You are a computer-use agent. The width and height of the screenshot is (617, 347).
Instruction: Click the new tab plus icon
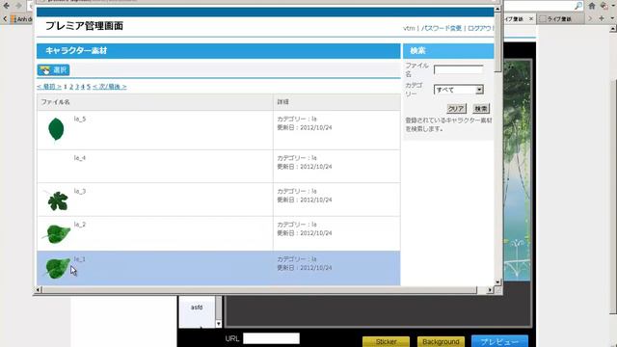pos(602,18)
